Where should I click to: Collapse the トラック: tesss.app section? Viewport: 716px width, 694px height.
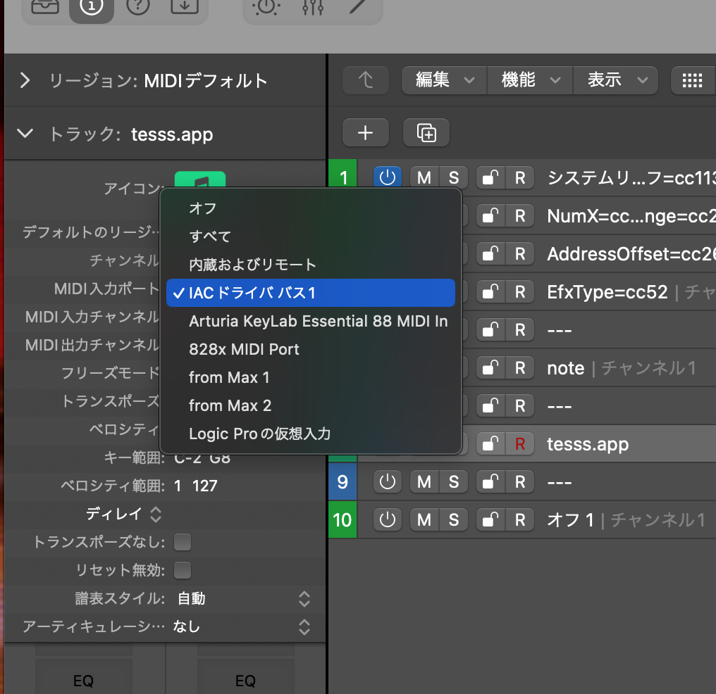point(25,134)
